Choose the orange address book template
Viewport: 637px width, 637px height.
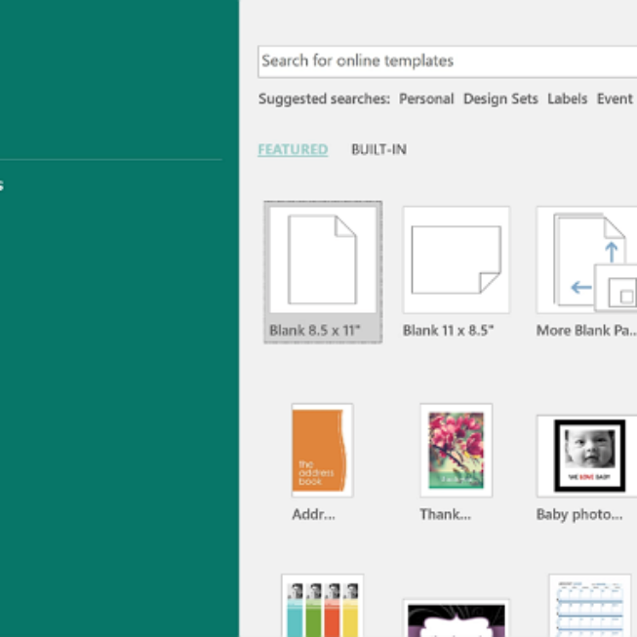[x=322, y=450]
